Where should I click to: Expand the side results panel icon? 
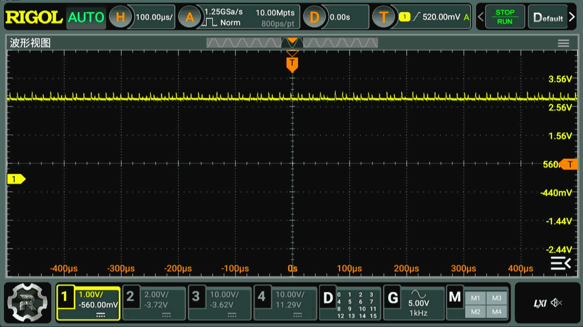click(x=561, y=263)
